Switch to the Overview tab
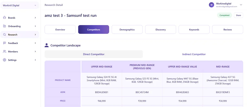The width and height of the screenshot is (247, 107). tap(60, 29)
